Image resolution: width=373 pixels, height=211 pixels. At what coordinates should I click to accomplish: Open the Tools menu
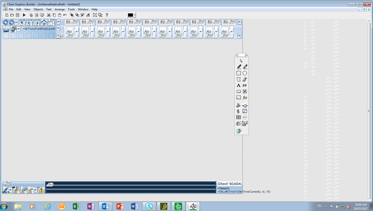71,9
